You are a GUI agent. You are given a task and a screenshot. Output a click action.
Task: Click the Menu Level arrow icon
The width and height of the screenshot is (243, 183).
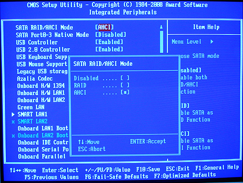(212, 42)
